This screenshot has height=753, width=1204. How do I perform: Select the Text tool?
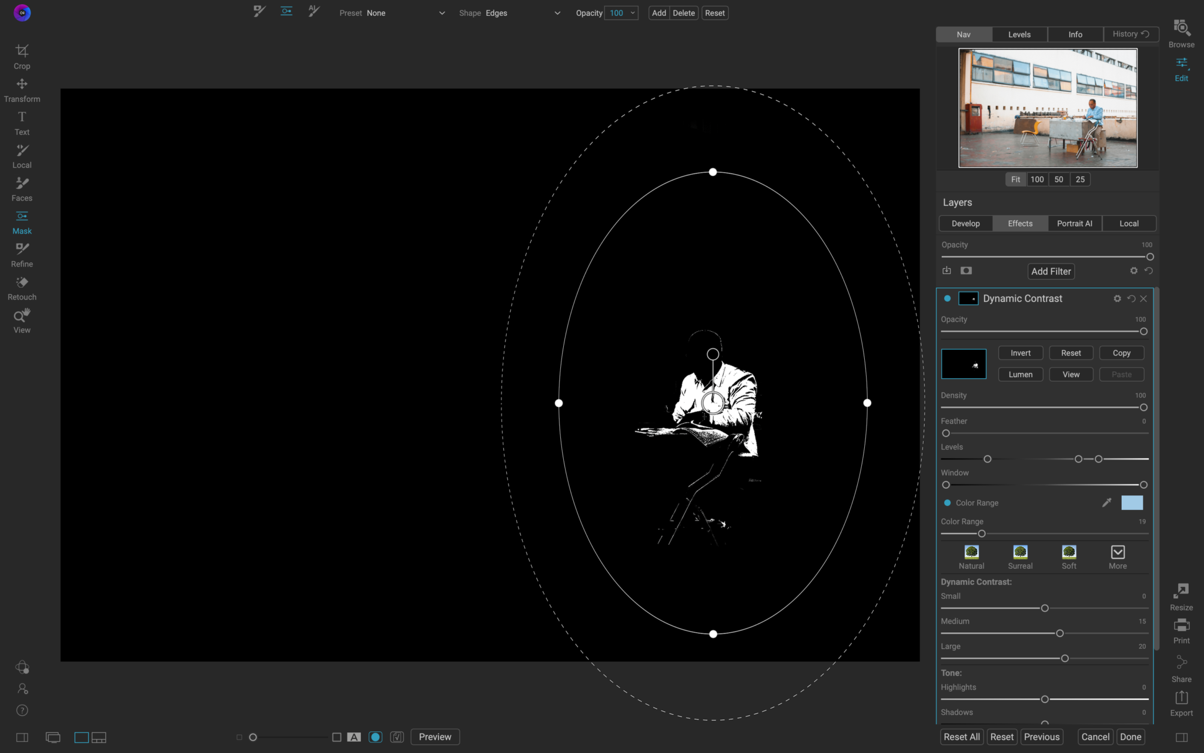pyautogui.click(x=22, y=123)
